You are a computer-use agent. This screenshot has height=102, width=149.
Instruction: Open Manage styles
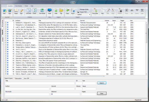point(83,9)
